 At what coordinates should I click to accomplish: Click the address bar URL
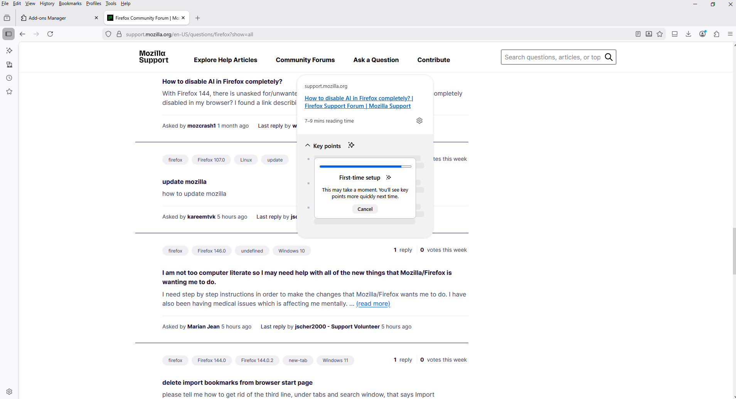[189, 34]
